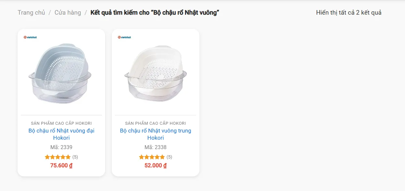Open Bộ chậu rổ Nhật vuông trung Hokori
Screen dimensions: 405x191
pos(156,134)
